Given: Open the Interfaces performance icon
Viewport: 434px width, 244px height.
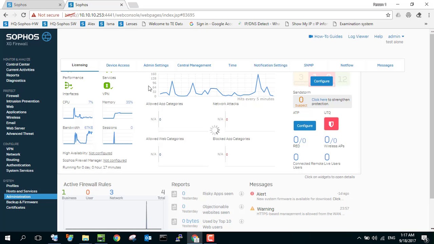Looking at the screenshot, I should (x=68, y=86).
